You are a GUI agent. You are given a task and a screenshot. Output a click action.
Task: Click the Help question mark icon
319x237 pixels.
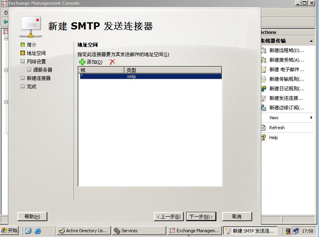[263, 138]
